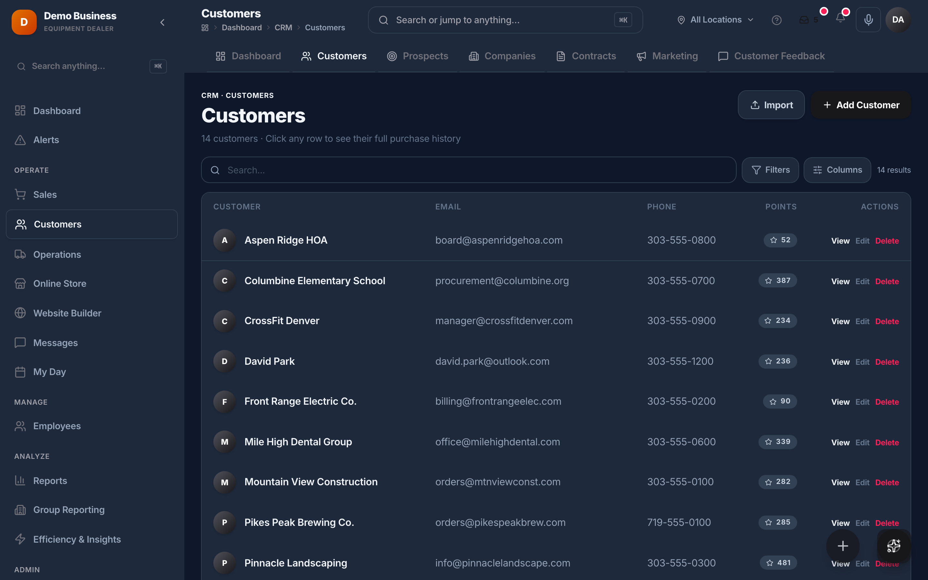This screenshot has height=580, width=928.
Task: Switch to the Contracts tab
Action: pos(585,56)
